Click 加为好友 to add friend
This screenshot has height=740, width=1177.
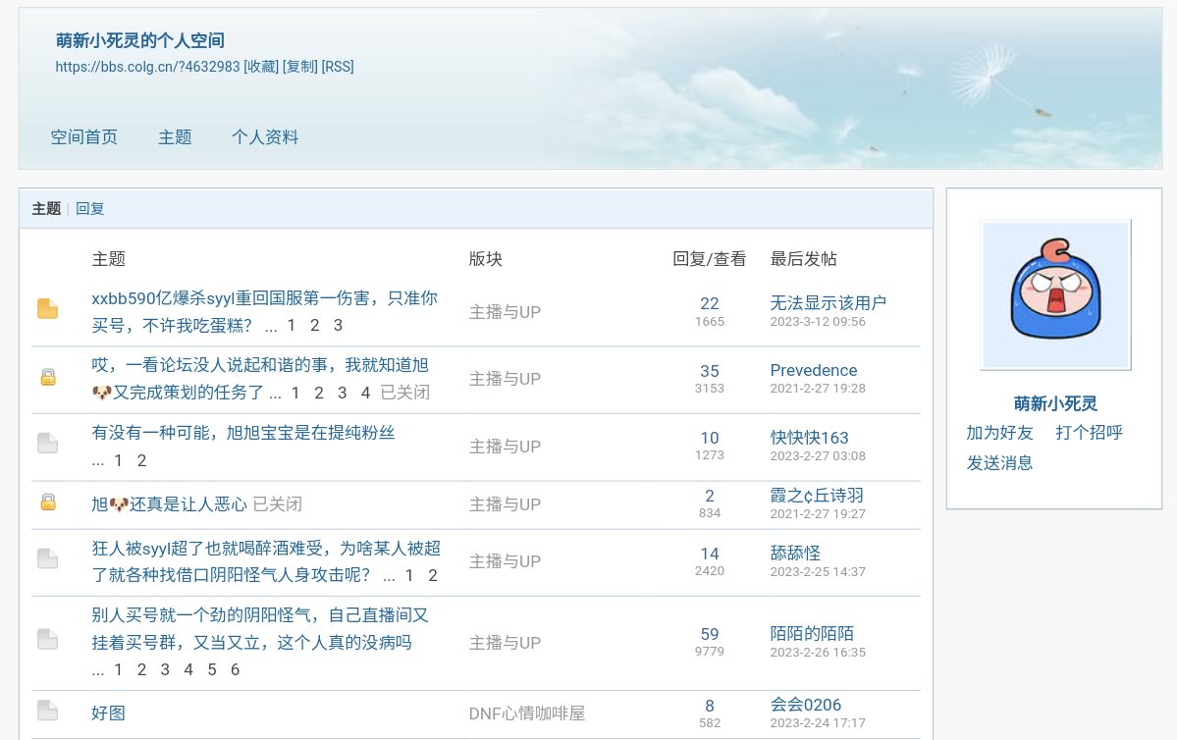pyautogui.click(x=1000, y=433)
